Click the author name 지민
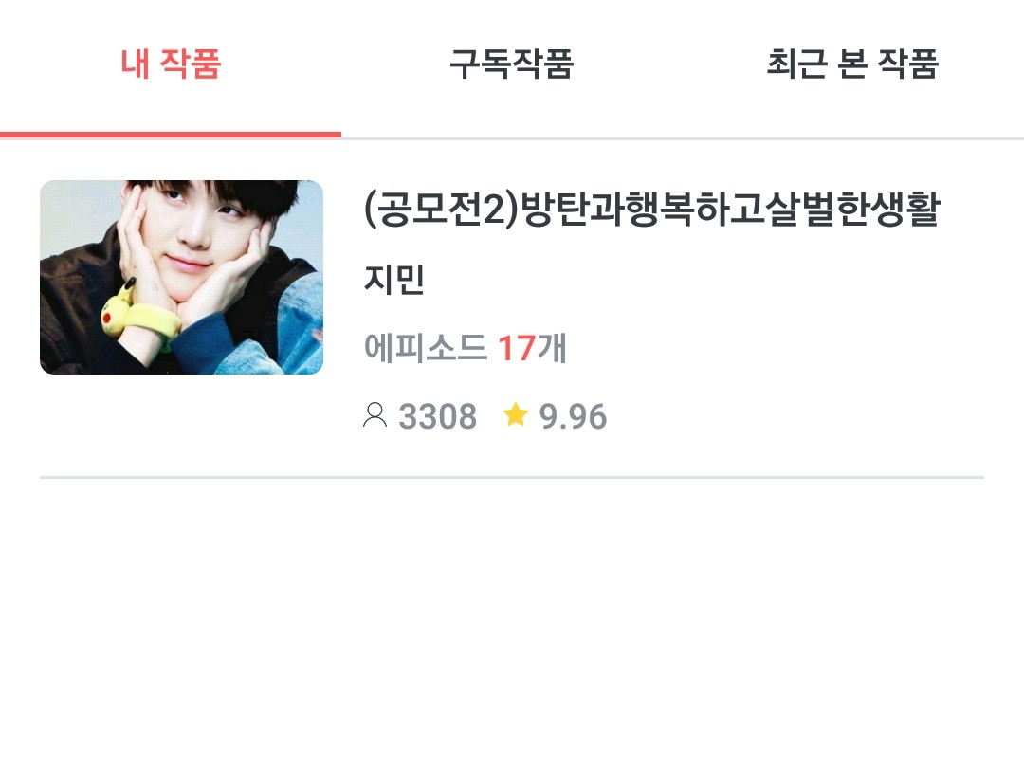 click(x=393, y=279)
